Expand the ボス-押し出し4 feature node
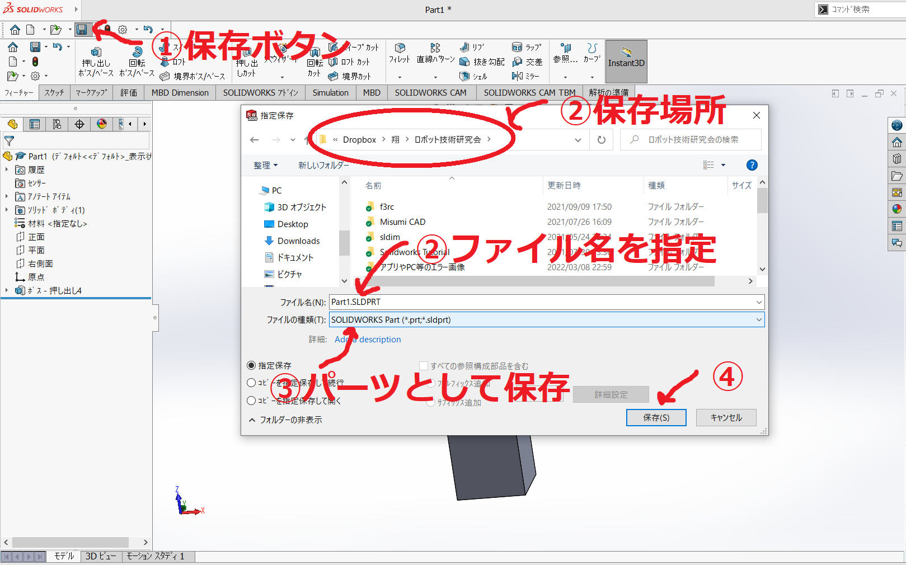The image size is (906, 565). pyautogui.click(x=7, y=290)
